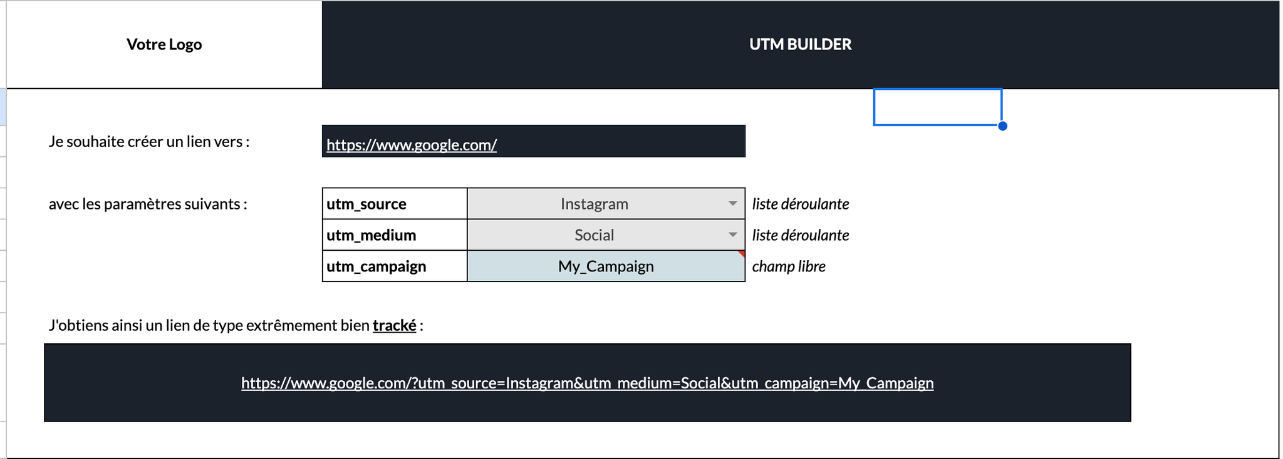The height and width of the screenshot is (459, 1283).
Task: Click the underlined word tracké
Action: (x=394, y=325)
